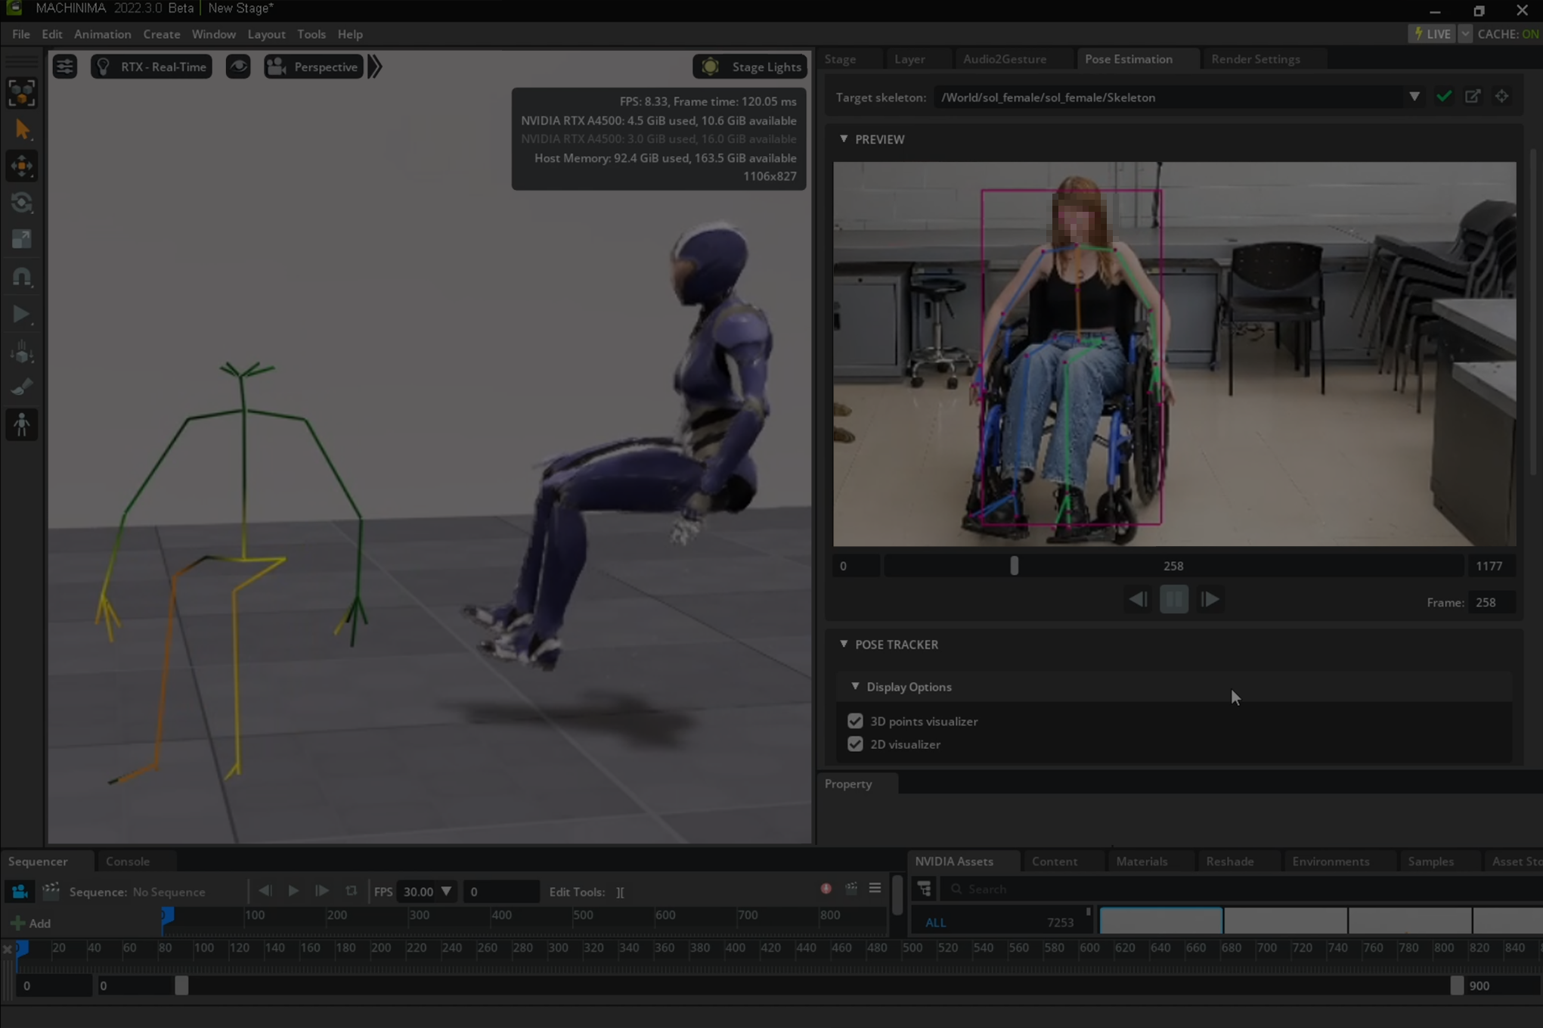Click the sequencer record button
1543x1028 pixels.
point(826,889)
